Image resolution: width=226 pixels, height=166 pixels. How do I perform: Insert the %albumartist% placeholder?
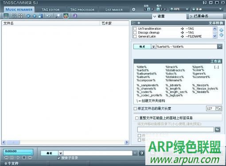click(146, 73)
